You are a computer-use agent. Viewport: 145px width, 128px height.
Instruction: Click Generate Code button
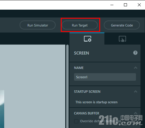pyautogui.click(x=122, y=25)
